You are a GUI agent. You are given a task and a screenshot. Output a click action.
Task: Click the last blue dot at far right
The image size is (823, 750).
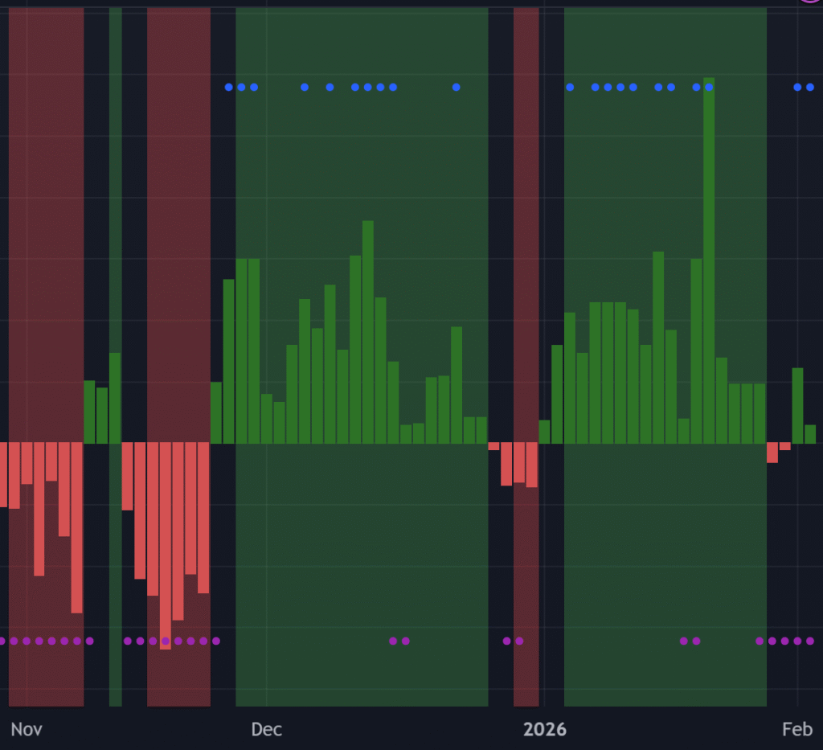810,87
